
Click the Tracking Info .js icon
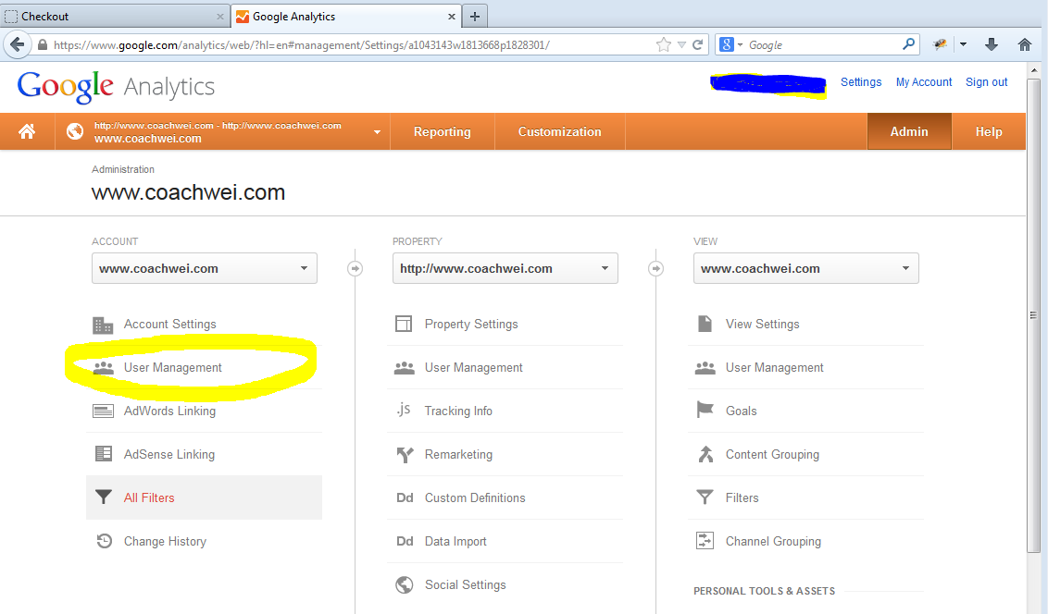point(404,411)
